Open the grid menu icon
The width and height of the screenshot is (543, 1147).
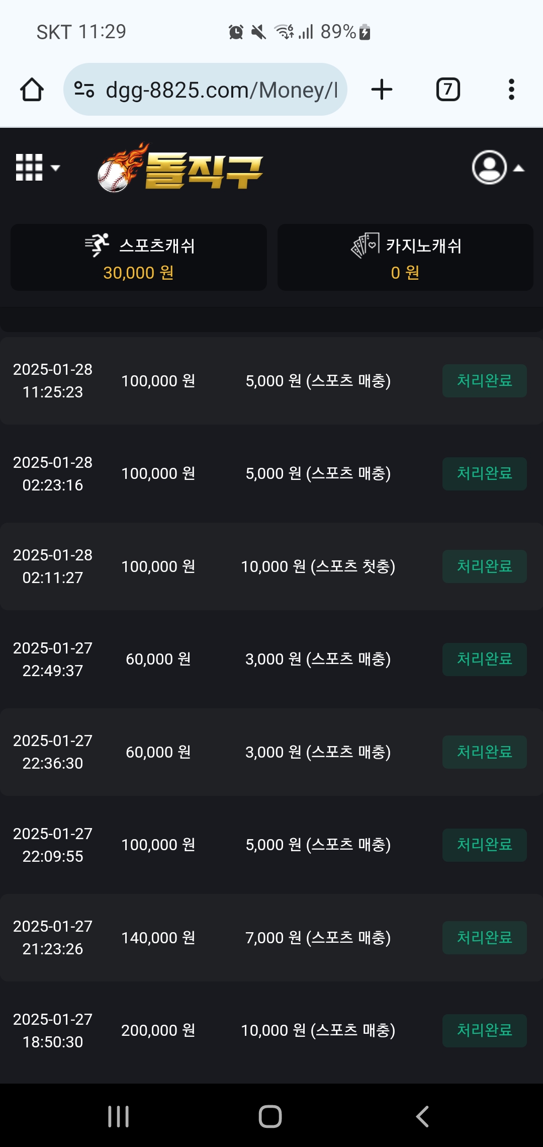point(37,167)
